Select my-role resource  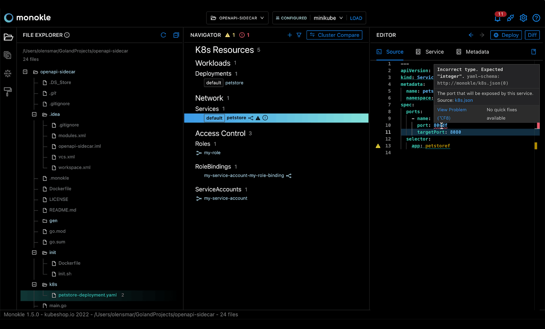212,153
